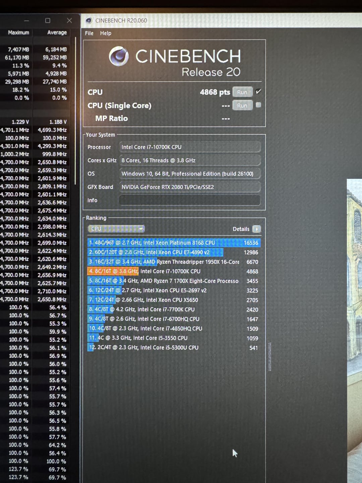
Task: Select ranking row Intel Core i7-4850HQ CPU
Action: click(174, 329)
